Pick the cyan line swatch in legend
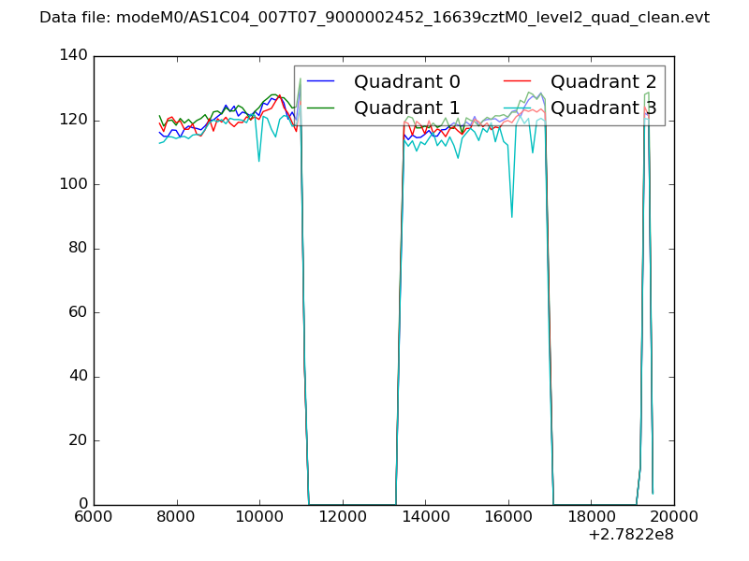Screen dimensions: 749x561 [x=518, y=108]
